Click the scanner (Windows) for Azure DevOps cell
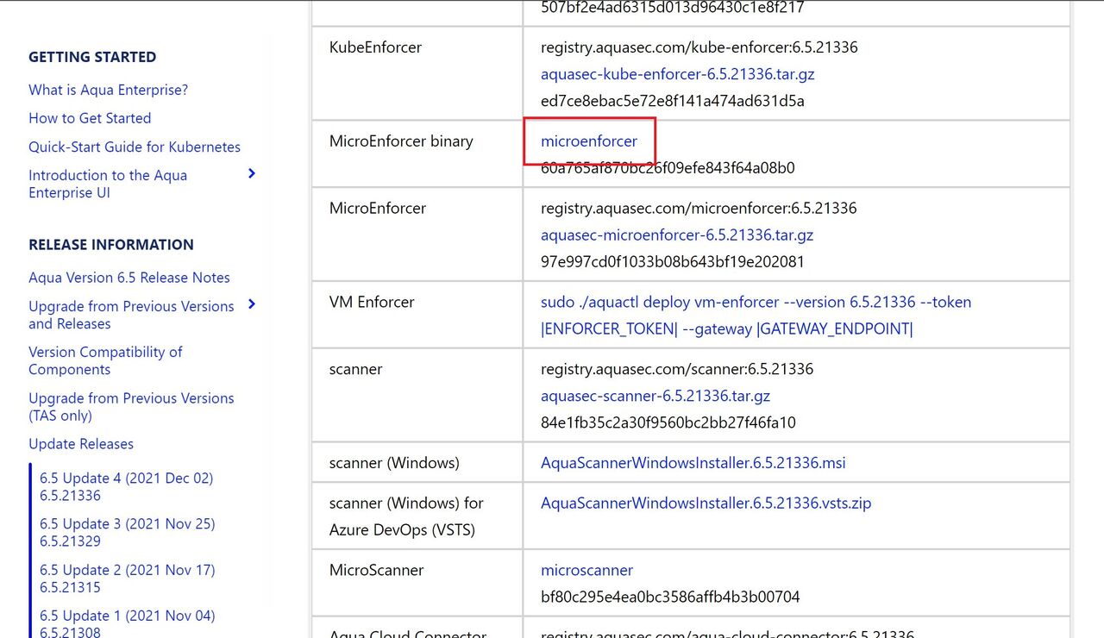Screen dimensions: 1104x638 [x=417, y=516]
